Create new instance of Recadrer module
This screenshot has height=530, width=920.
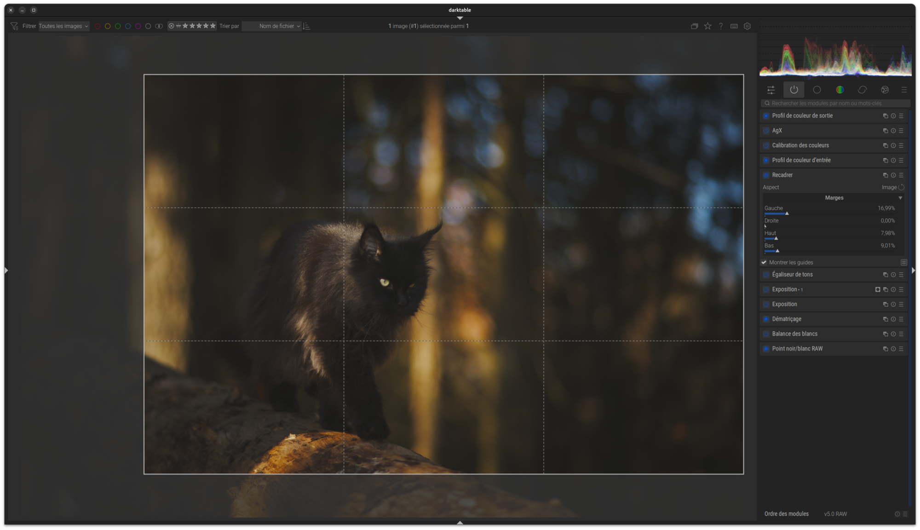coord(885,175)
